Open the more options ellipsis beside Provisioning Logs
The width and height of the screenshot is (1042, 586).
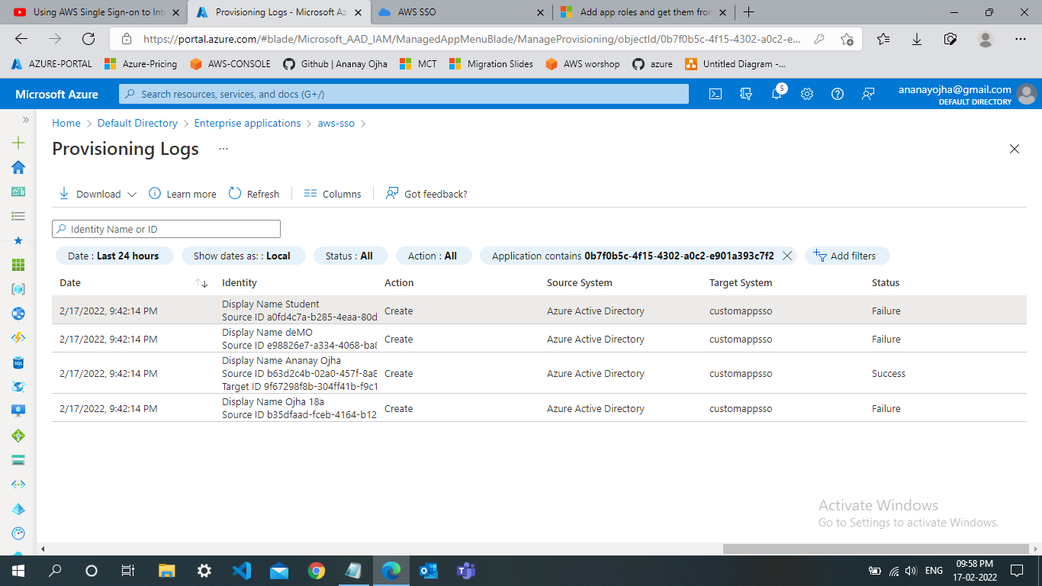click(223, 149)
